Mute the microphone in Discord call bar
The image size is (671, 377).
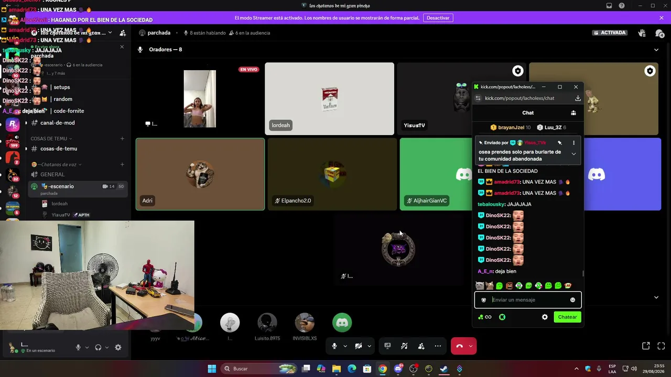[334, 346]
